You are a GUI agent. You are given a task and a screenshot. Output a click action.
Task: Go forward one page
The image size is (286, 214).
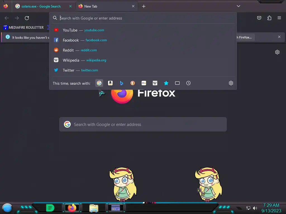pos(17,18)
